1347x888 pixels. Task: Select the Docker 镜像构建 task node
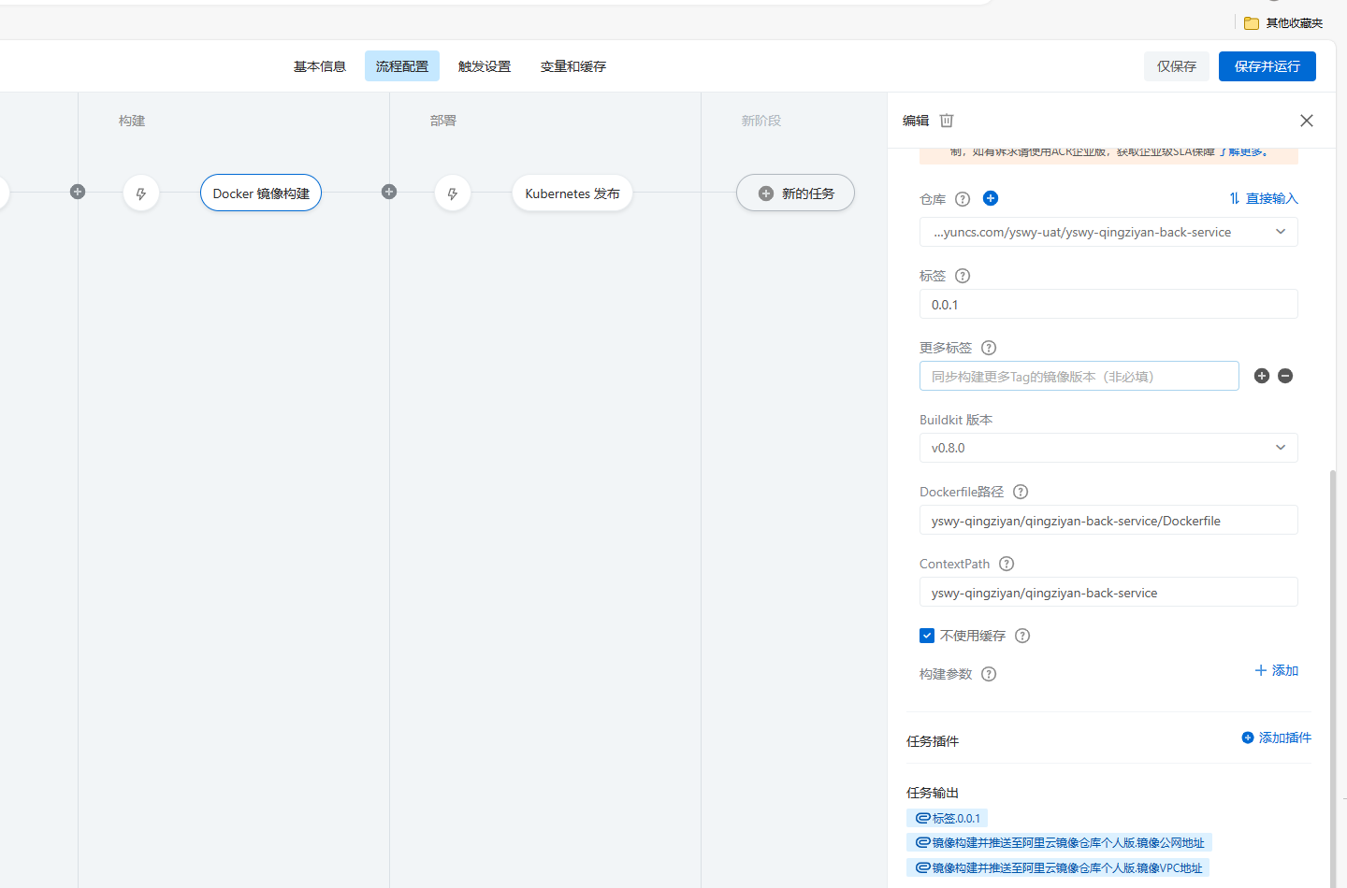click(261, 193)
